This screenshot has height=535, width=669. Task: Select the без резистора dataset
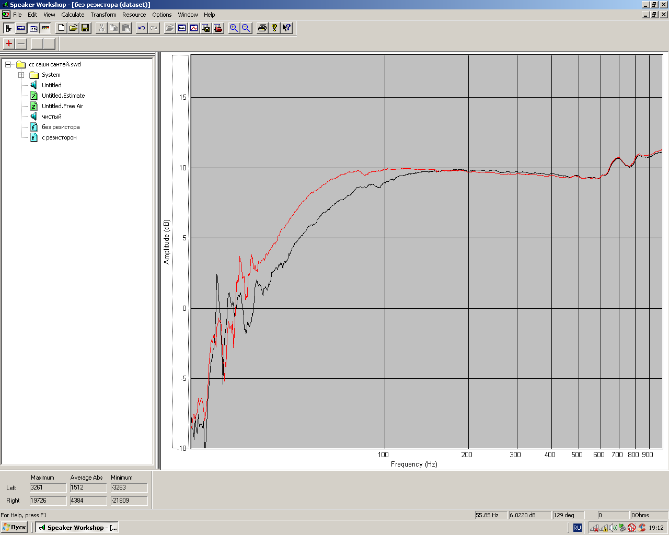[61, 127]
